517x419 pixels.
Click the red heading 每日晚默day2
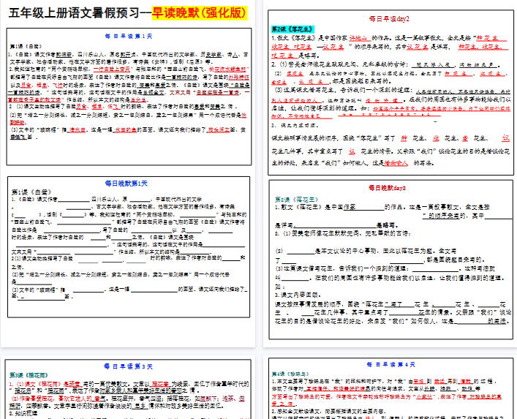387,188
